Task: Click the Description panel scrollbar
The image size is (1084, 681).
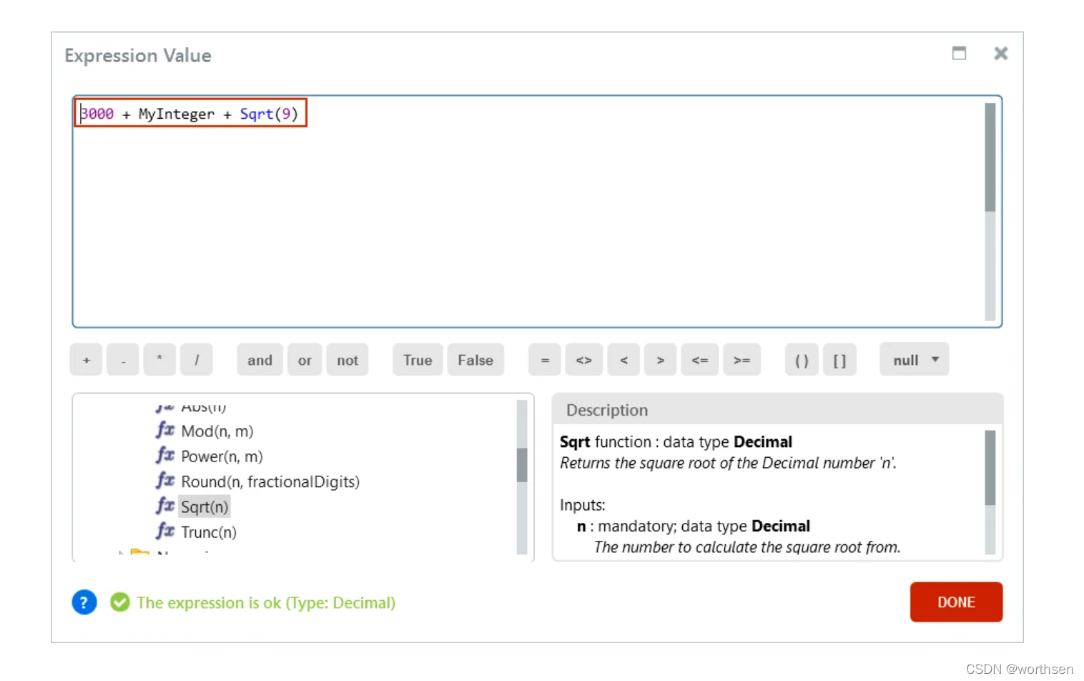Action: point(990,469)
